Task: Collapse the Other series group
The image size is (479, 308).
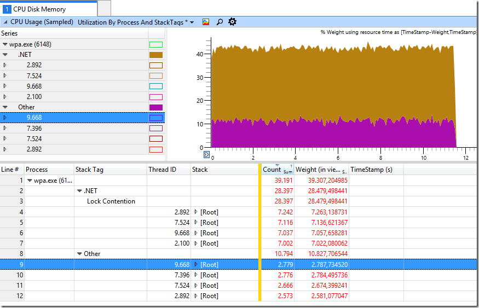Action: (x=5, y=107)
